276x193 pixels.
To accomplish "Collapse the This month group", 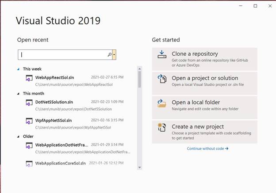I will click(x=19, y=94).
